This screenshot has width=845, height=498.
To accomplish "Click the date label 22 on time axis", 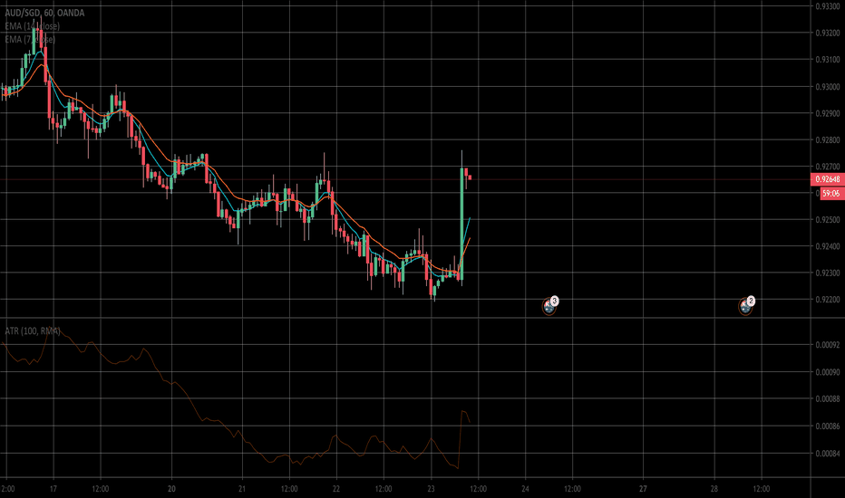I will (336, 489).
